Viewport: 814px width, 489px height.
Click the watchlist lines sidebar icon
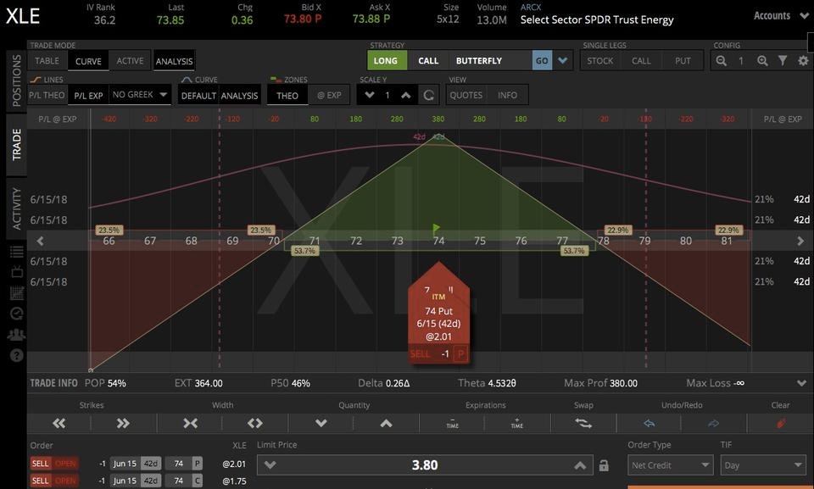tap(16, 252)
